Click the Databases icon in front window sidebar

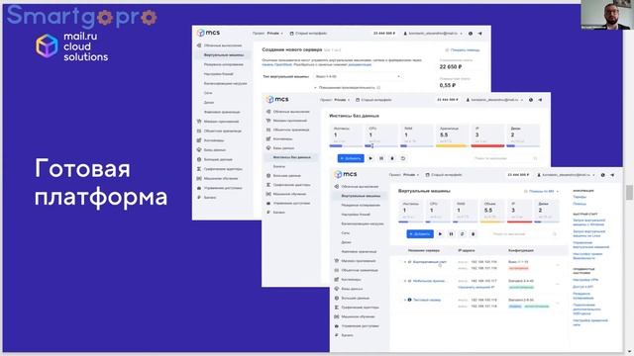click(337, 289)
